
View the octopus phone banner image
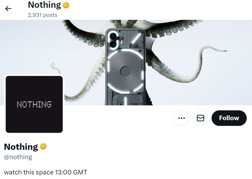[126, 63]
